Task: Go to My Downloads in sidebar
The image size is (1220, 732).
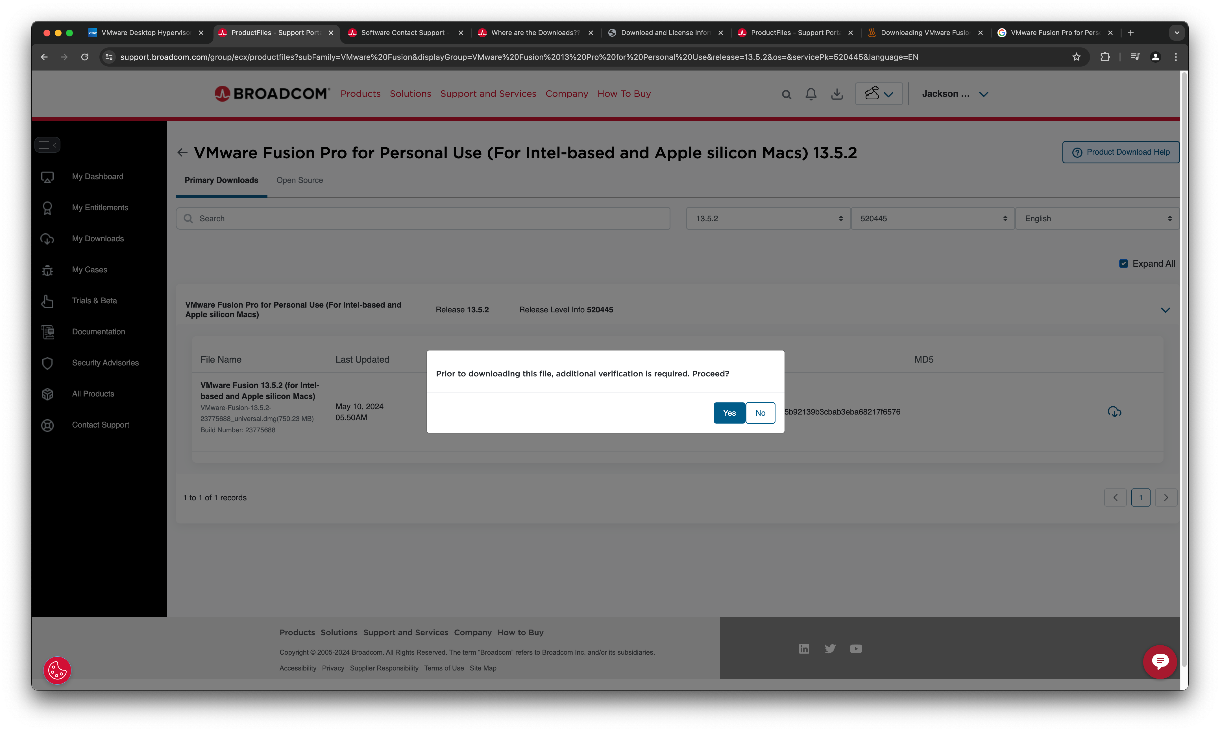Action: [98, 239]
